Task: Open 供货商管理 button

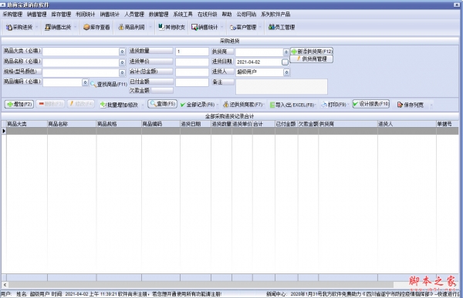Action: 312,59
